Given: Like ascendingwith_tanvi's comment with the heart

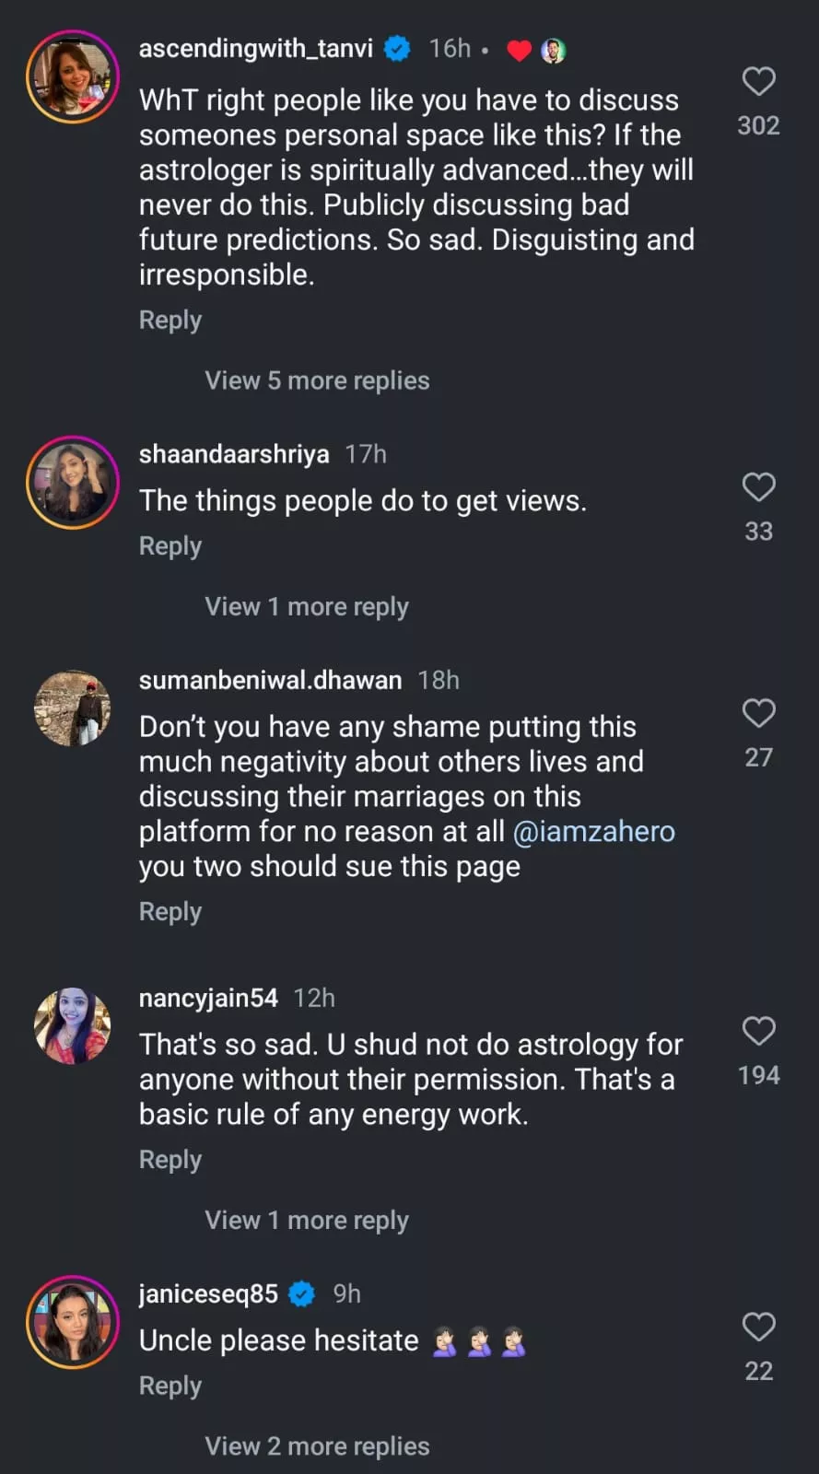Looking at the screenshot, I should point(758,82).
